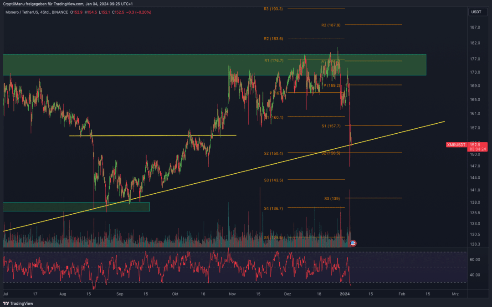Select the lower green support zone rectangle
This screenshot has height=307, width=492.
pyautogui.click(x=76, y=207)
